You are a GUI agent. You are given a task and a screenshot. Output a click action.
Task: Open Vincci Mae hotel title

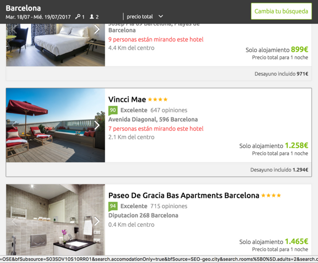coord(127,99)
